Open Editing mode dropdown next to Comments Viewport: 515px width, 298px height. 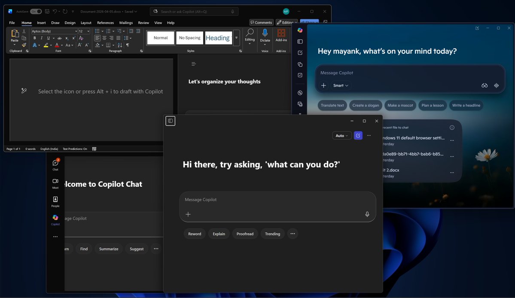tap(287, 22)
